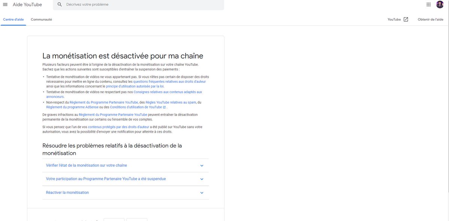Viewport: 449px width, 221px height.
Task: Open Règlement link in De graves infractions paragraph
Action: point(113,114)
